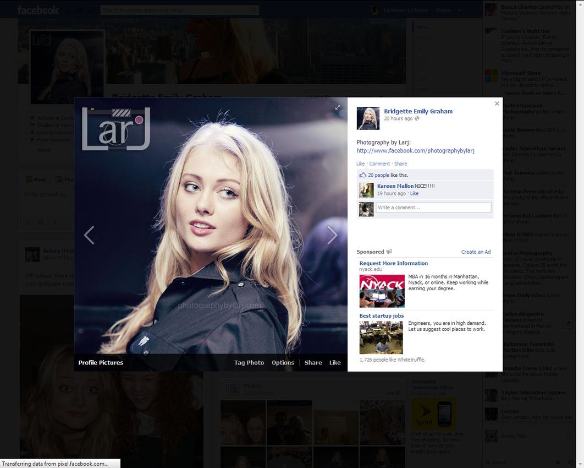Open Fashion's Night Out ticker item
Image resolution: width=584 pixels, height=468 pixels.
coord(526,31)
